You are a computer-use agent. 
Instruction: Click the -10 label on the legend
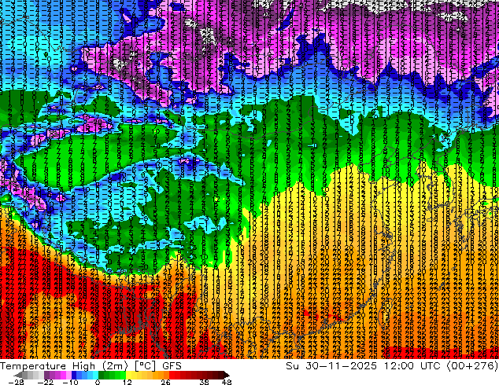coord(70,382)
